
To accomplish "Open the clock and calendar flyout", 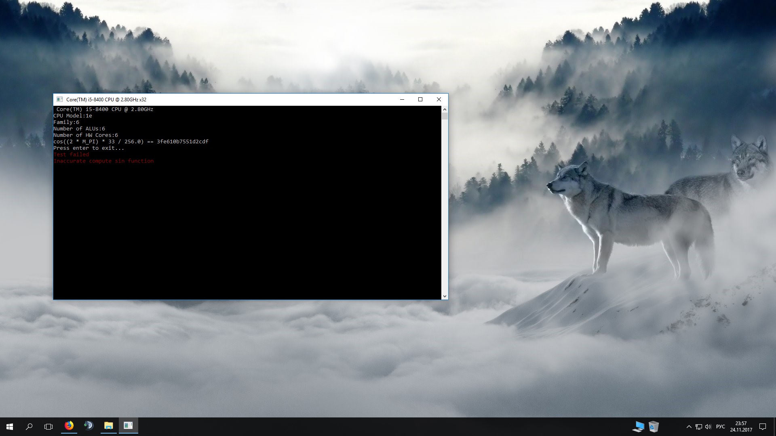I will point(741,426).
